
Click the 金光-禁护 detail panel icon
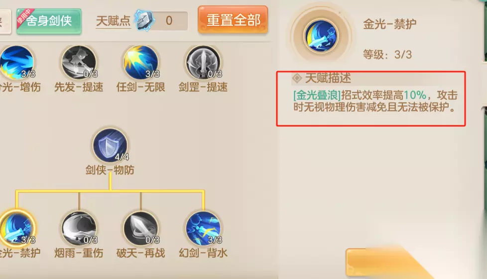[x=321, y=36]
